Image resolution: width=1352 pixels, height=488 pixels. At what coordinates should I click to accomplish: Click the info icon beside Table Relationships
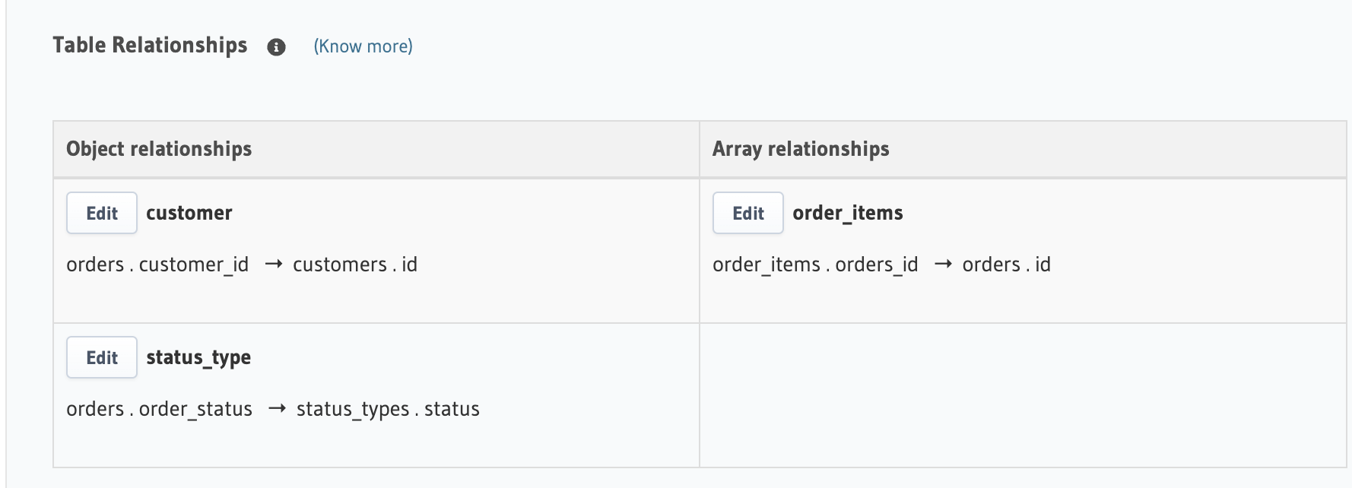(276, 47)
